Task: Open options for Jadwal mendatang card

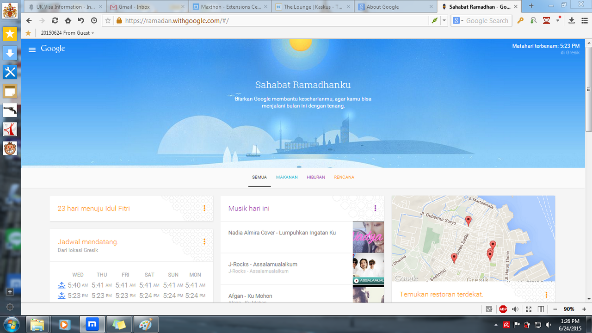Action: (204, 242)
